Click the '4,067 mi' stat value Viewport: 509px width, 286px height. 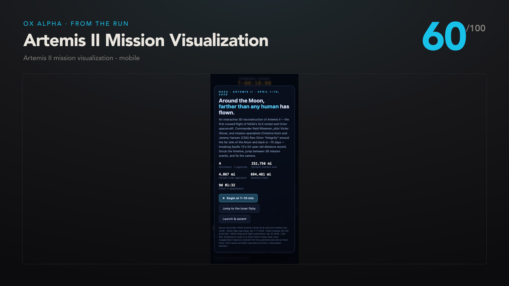pos(227,174)
